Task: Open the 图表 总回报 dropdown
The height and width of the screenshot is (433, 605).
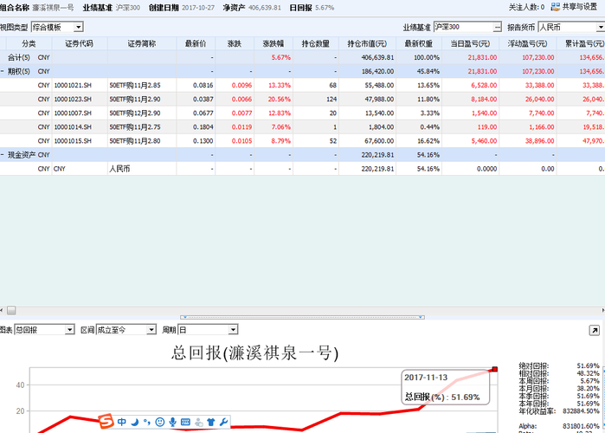Action: pyautogui.click(x=69, y=330)
